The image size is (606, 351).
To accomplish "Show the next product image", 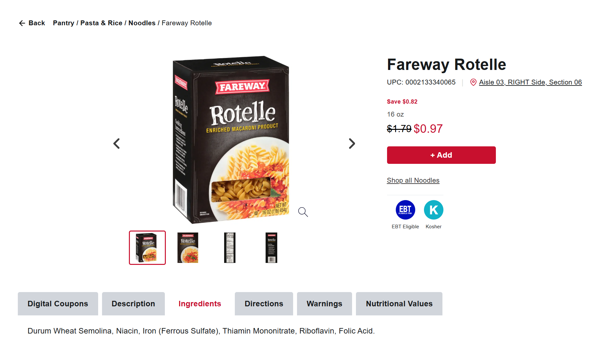I will [352, 143].
